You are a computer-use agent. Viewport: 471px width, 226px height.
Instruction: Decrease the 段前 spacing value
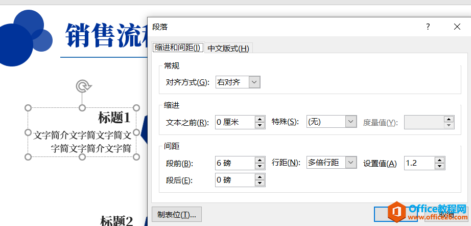[260, 167]
